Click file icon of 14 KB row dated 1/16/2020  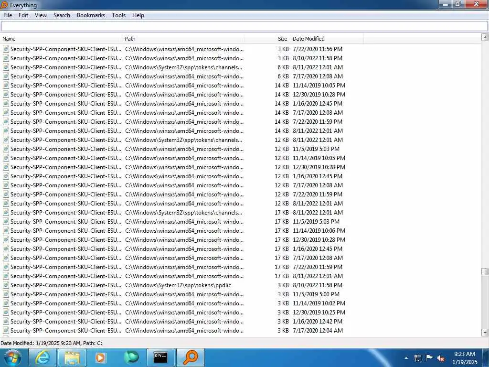[6, 103]
